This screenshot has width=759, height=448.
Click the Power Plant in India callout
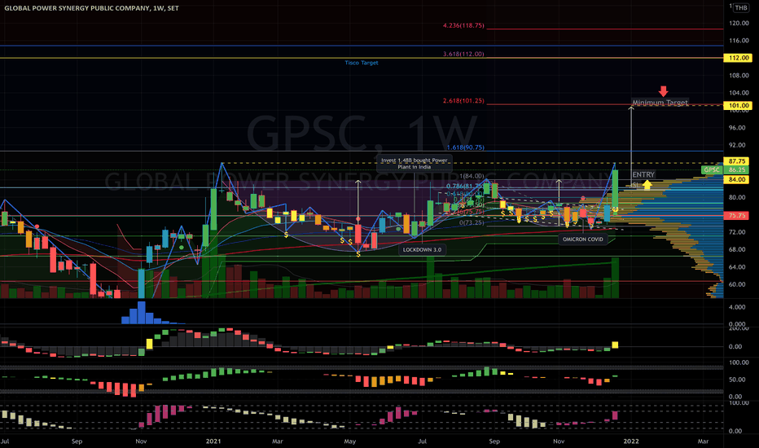(415, 164)
